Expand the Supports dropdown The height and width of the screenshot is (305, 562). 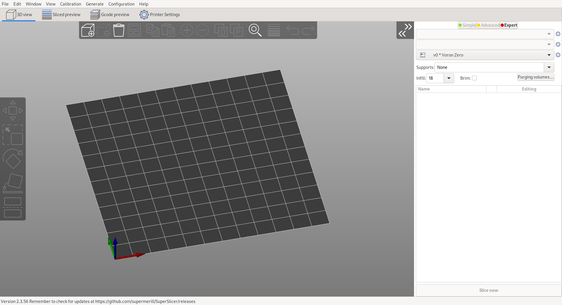click(x=549, y=67)
